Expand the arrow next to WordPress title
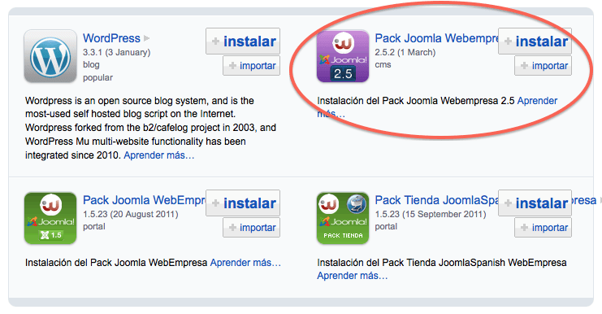This screenshot has width=602, height=314. (147, 38)
